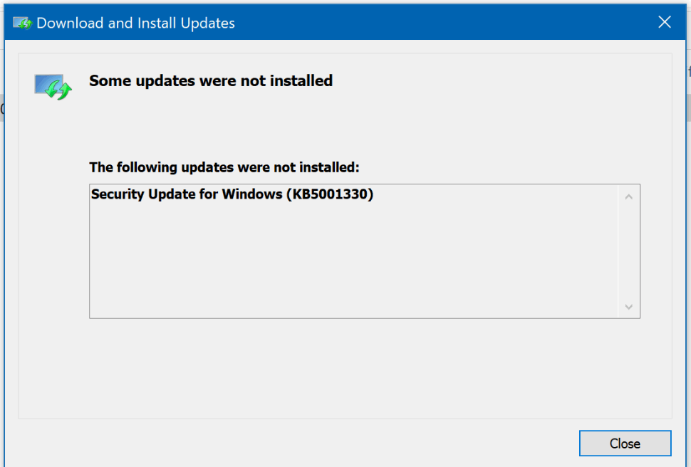The width and height of the screenshot is (691, 467).
Task: Click the large Windows Update monitor icon
Action: pos(53,87)
